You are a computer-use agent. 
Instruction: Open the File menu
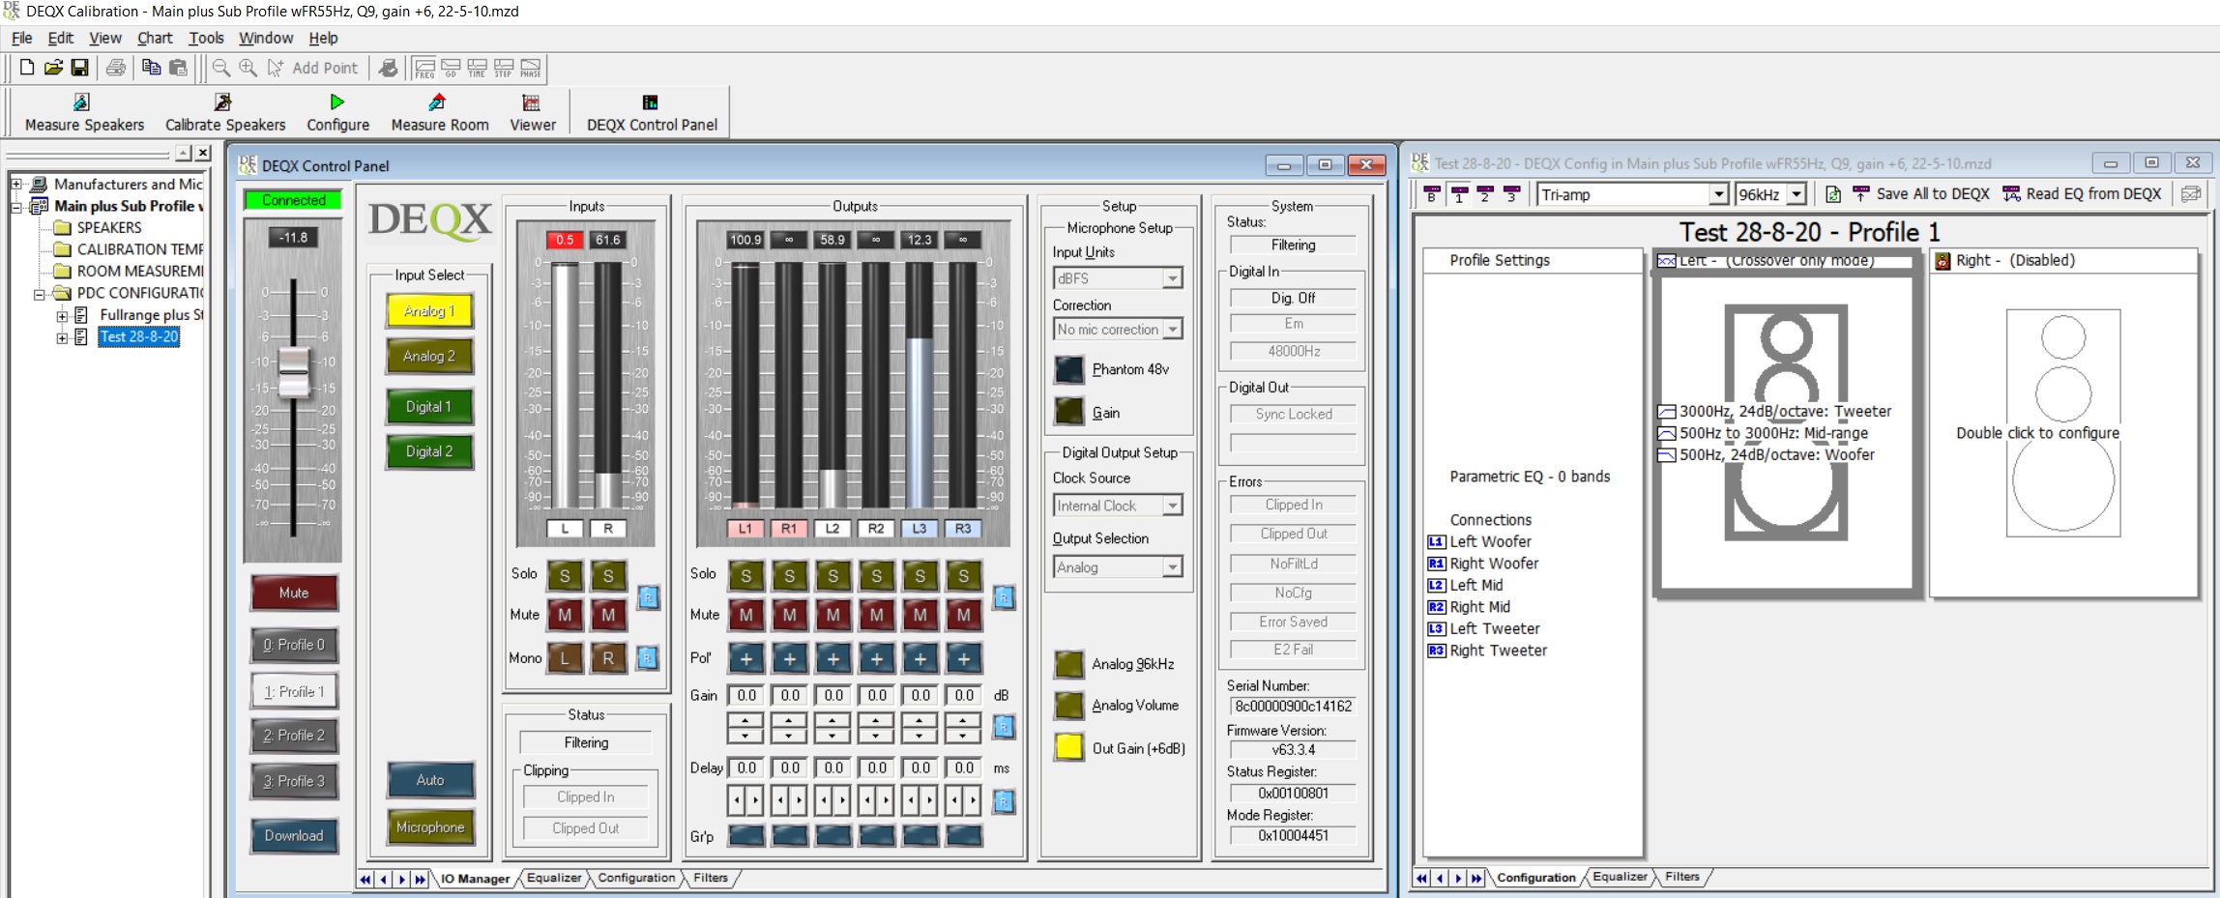(x=22, y=38)
